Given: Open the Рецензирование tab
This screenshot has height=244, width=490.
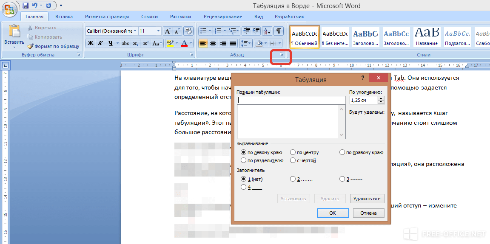Looking at the screenshot, I should [223, 17].
